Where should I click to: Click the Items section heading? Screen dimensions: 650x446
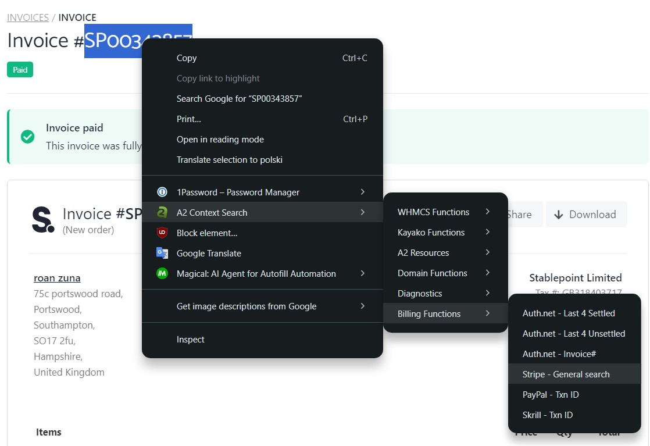[48, 432]
